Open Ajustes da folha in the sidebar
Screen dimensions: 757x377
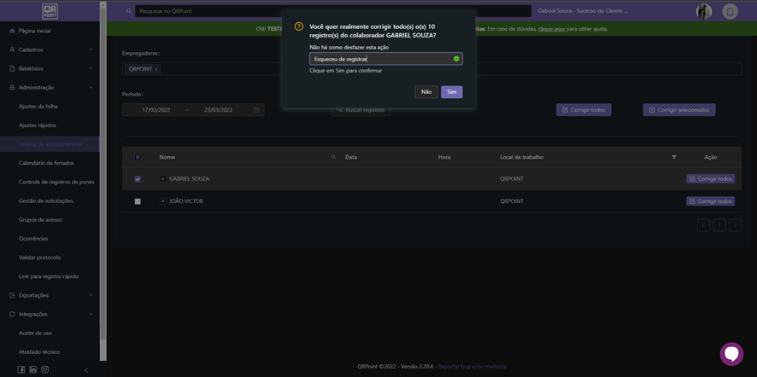click(x=38, y=107)
